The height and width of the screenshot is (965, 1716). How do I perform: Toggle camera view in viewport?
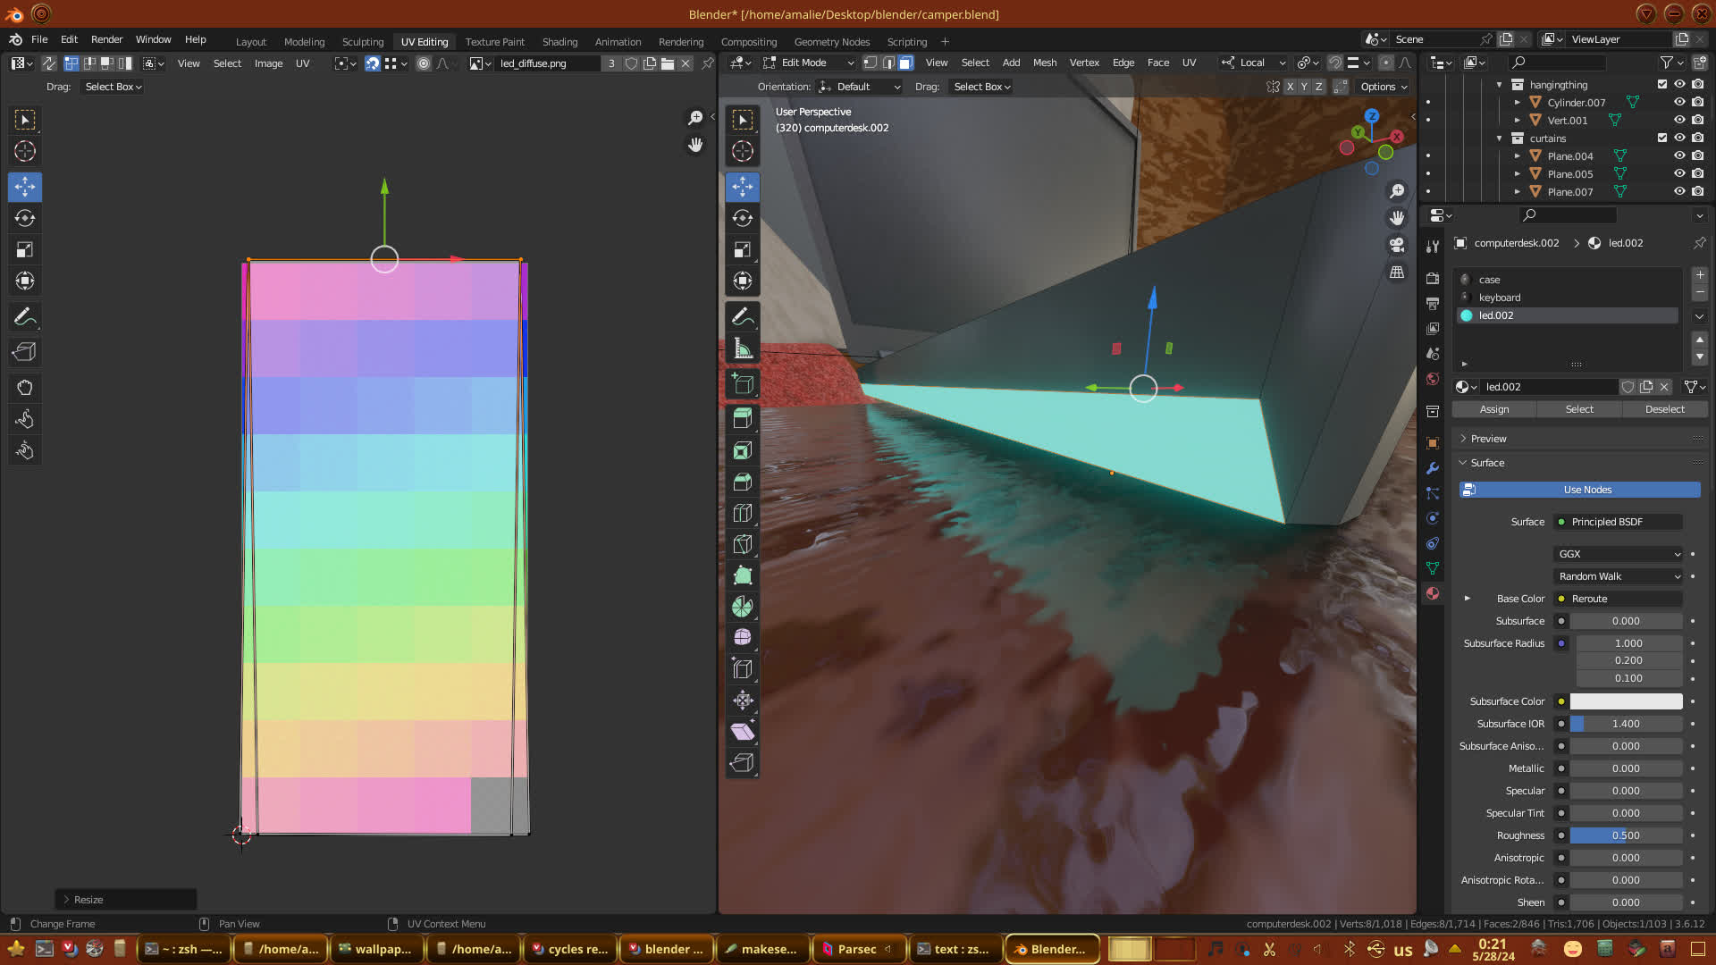click(1397, 245)
